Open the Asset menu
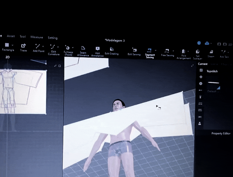The image size is (233, 177). (x=11, y=36)
